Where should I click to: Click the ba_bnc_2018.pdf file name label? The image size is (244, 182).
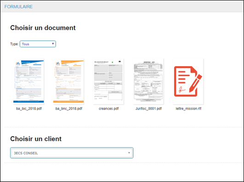coord(69,108)
